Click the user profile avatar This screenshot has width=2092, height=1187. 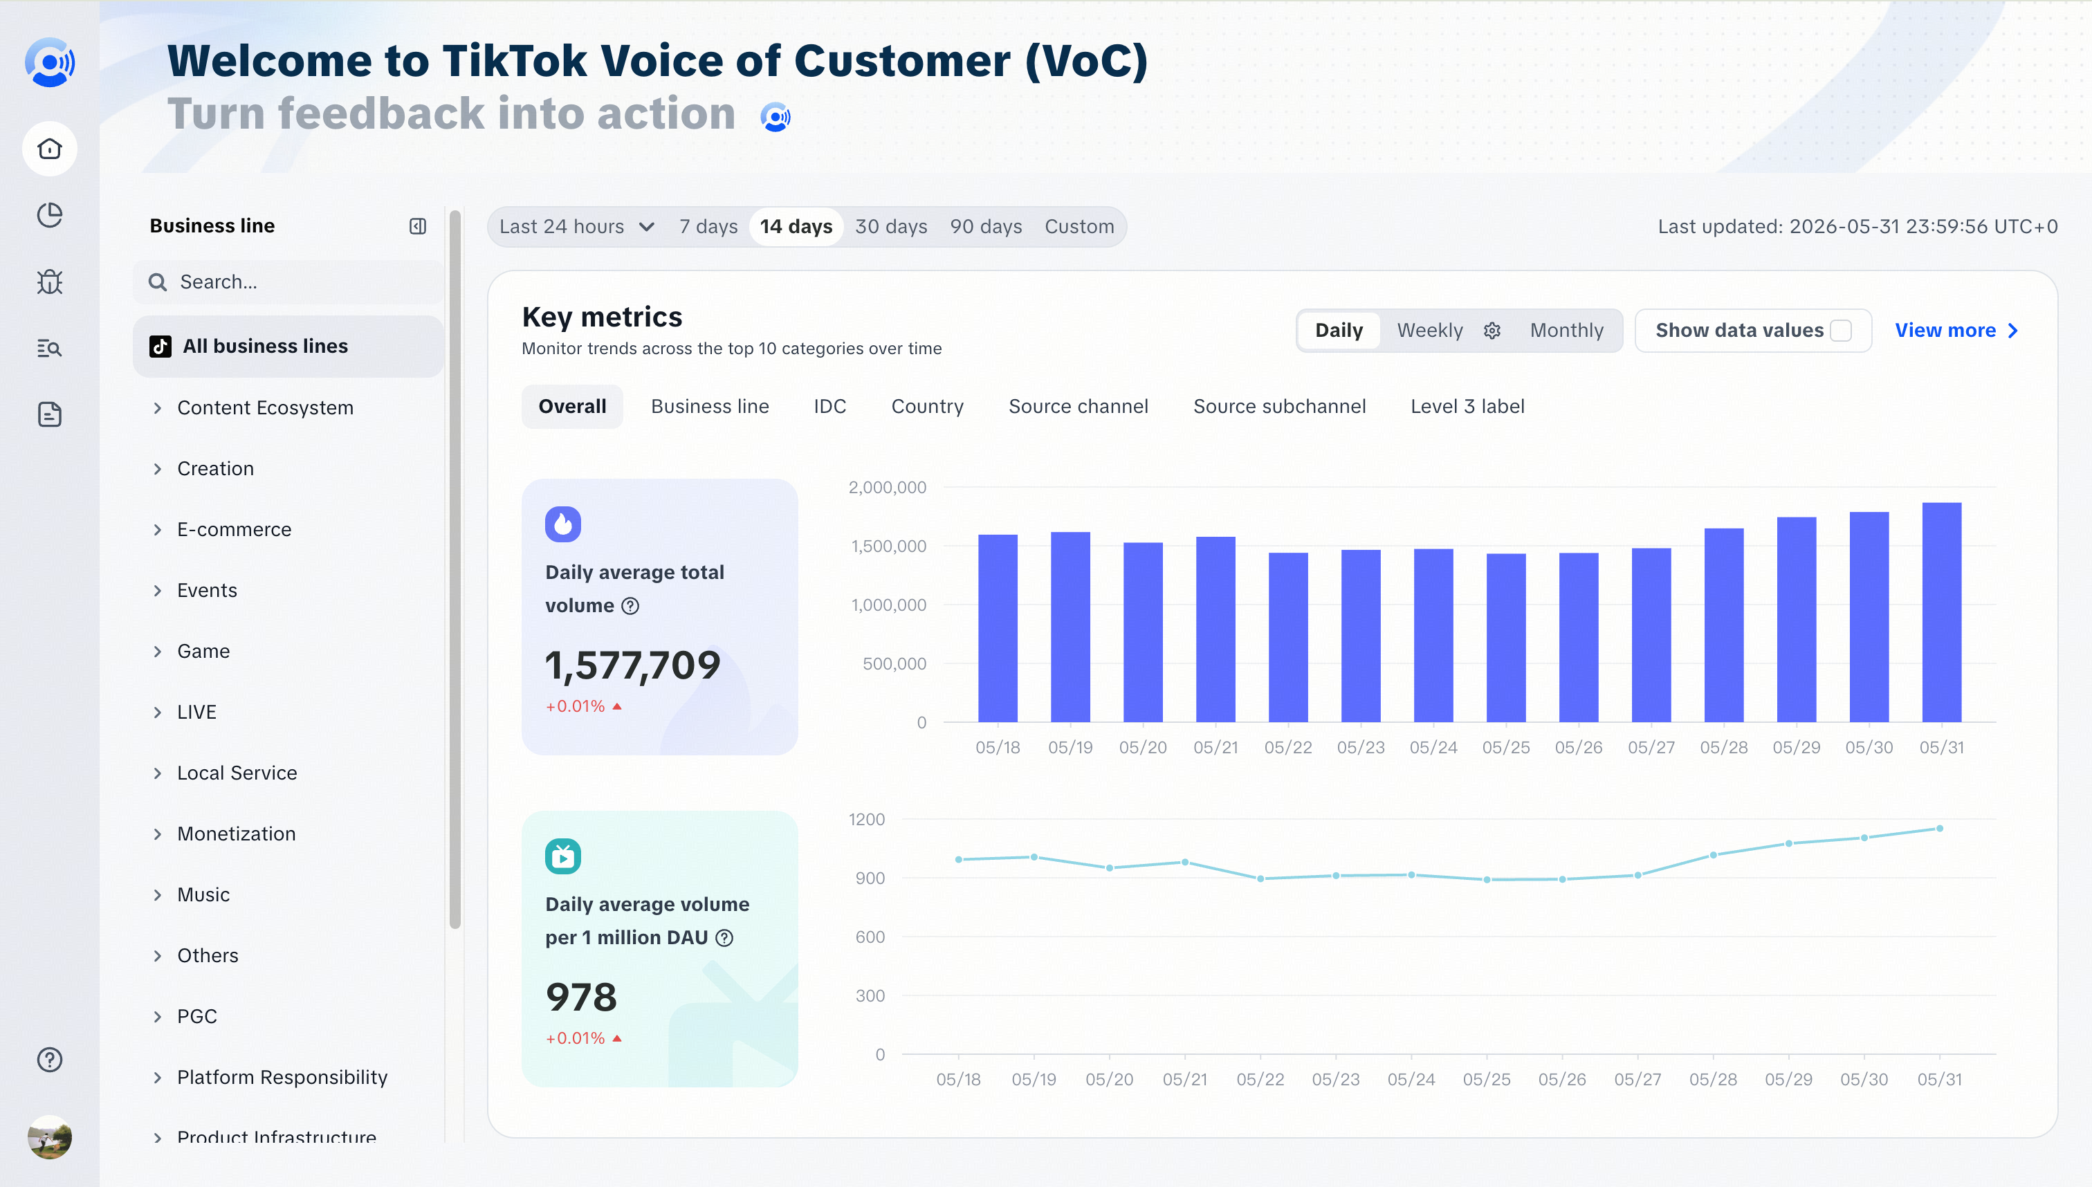point(50,1137)
